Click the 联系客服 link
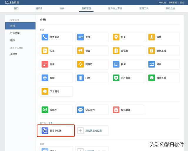Image resolution: width=188 pixels, height=151 pixels. [x=173, y=3]
